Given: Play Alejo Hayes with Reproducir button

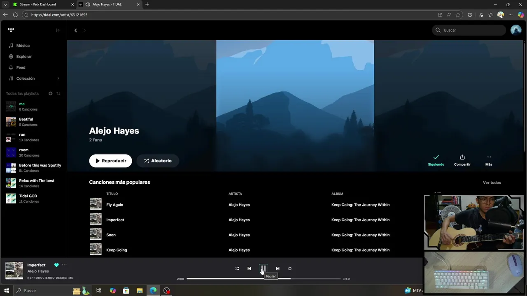Looking at the screenshot, I should click(x=110, y=161).
